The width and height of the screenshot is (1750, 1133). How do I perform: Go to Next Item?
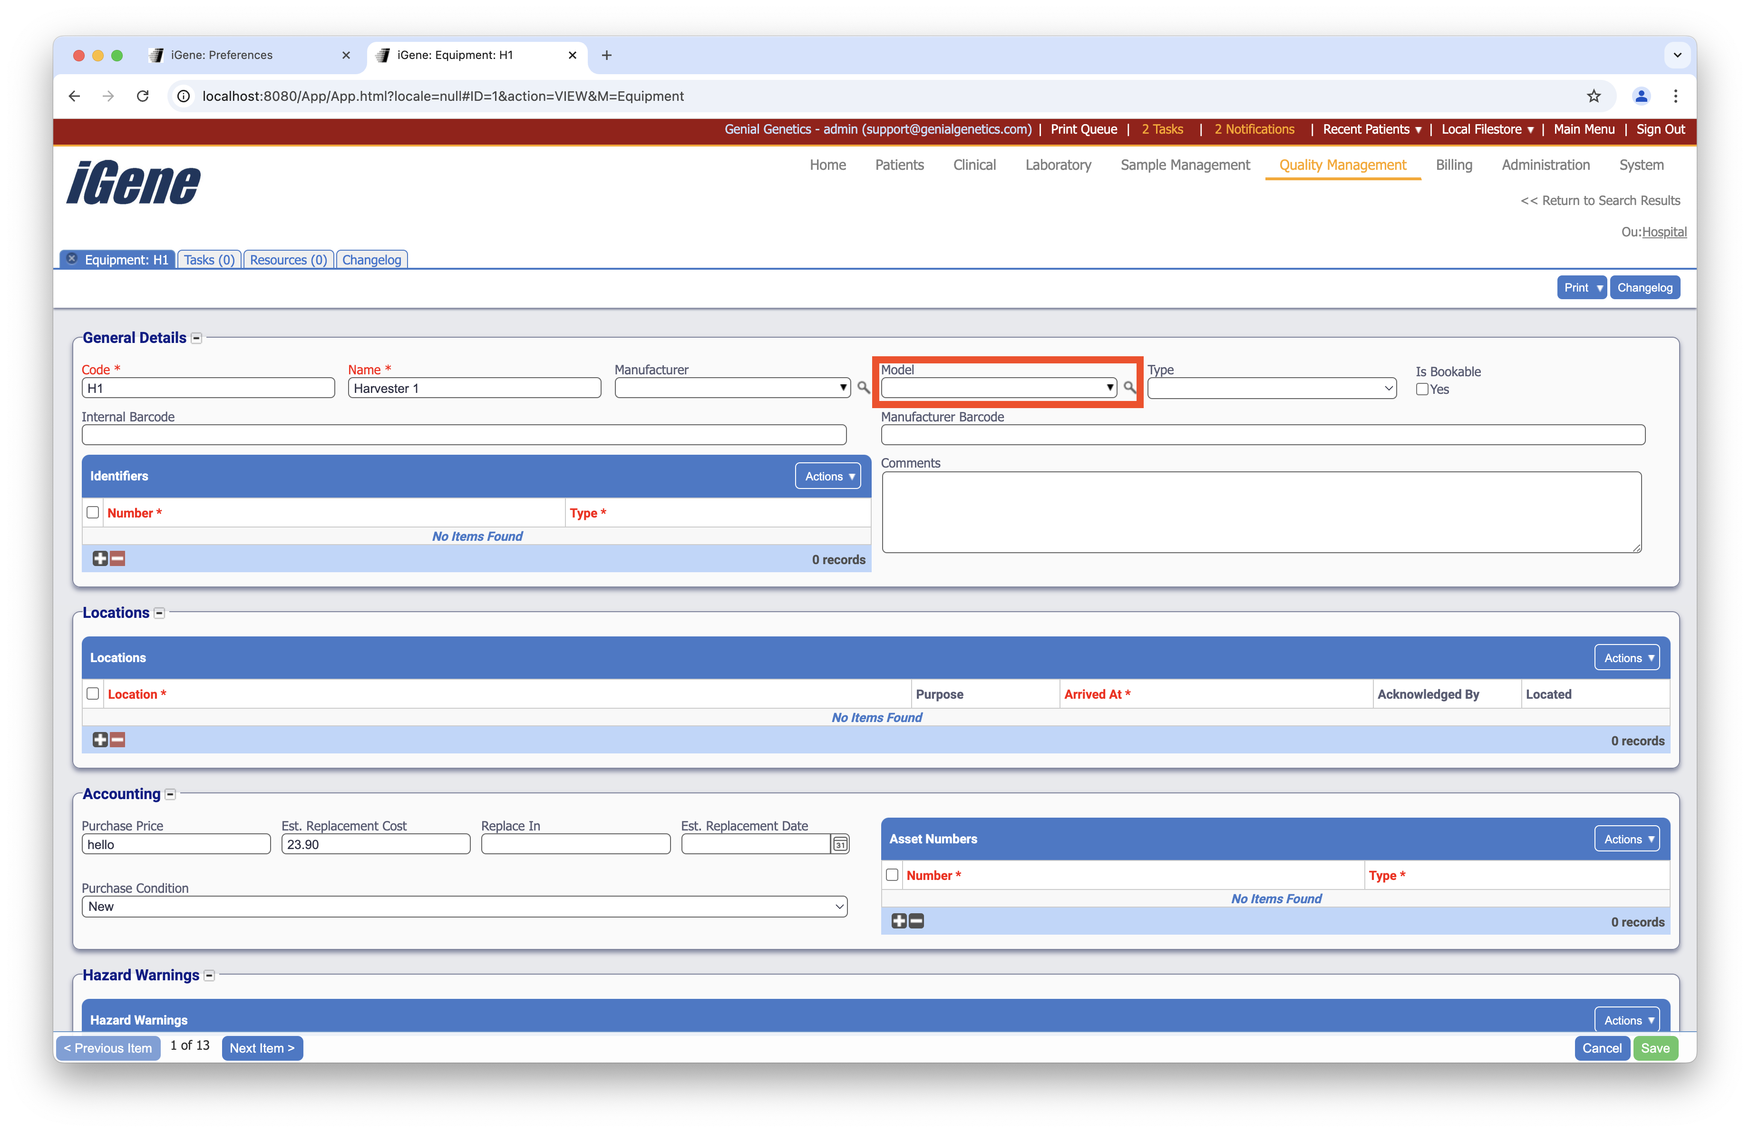[x=262, y=1048]
